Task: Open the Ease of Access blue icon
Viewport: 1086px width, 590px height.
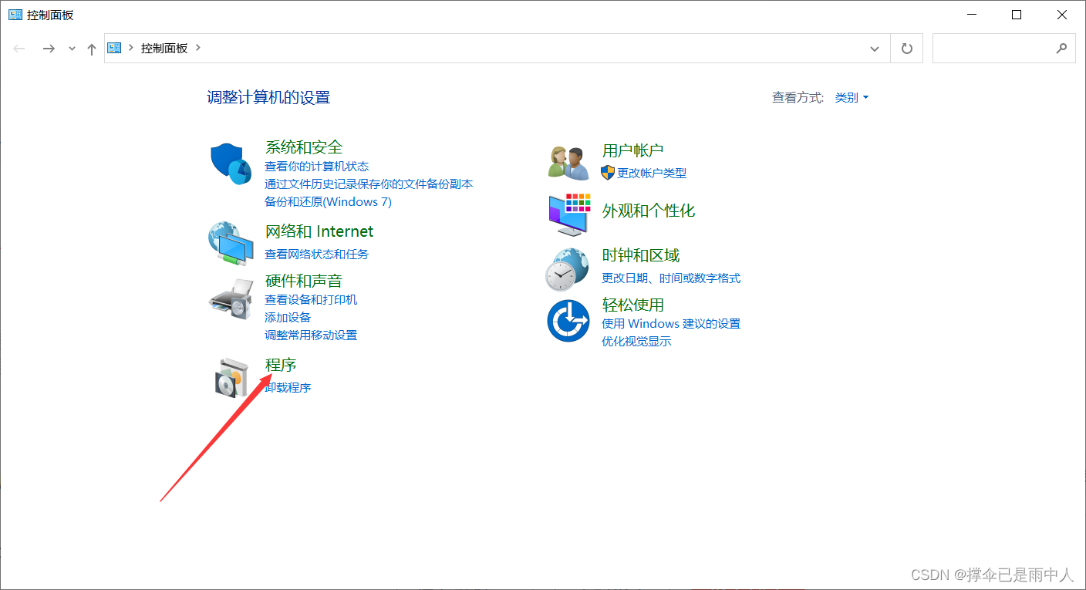Action: point(568,321)
